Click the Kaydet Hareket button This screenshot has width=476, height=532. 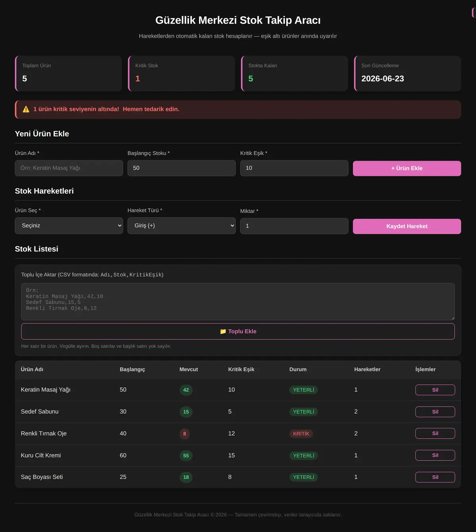[x=407, y=226]
